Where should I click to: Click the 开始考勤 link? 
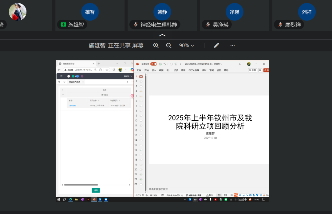click(72, 105)
